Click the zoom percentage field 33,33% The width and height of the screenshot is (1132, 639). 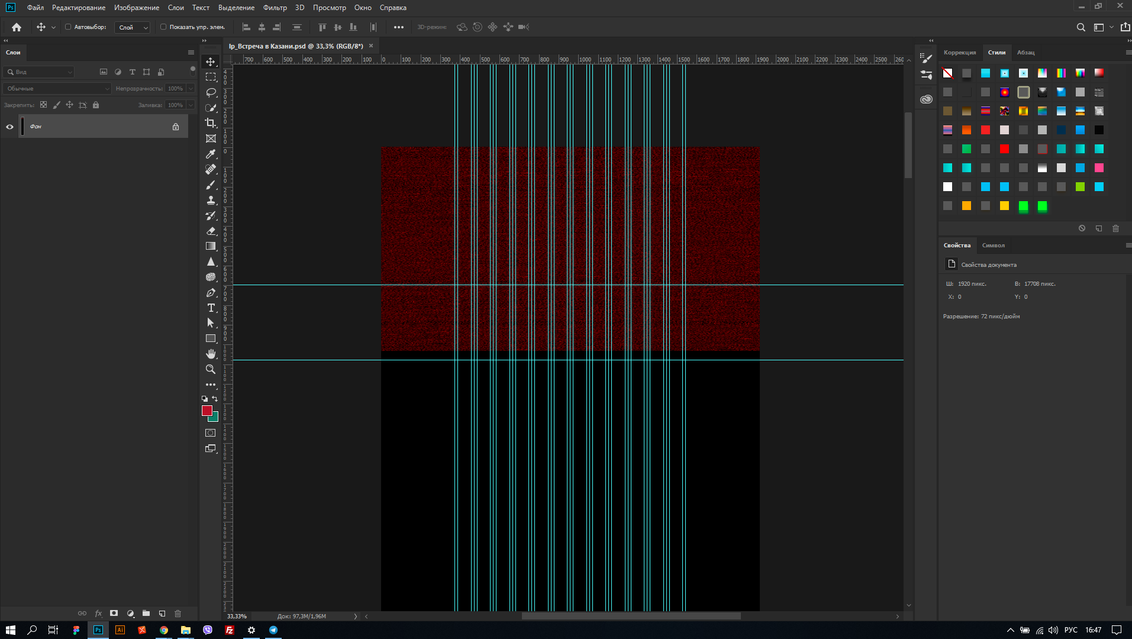point(237,616)
